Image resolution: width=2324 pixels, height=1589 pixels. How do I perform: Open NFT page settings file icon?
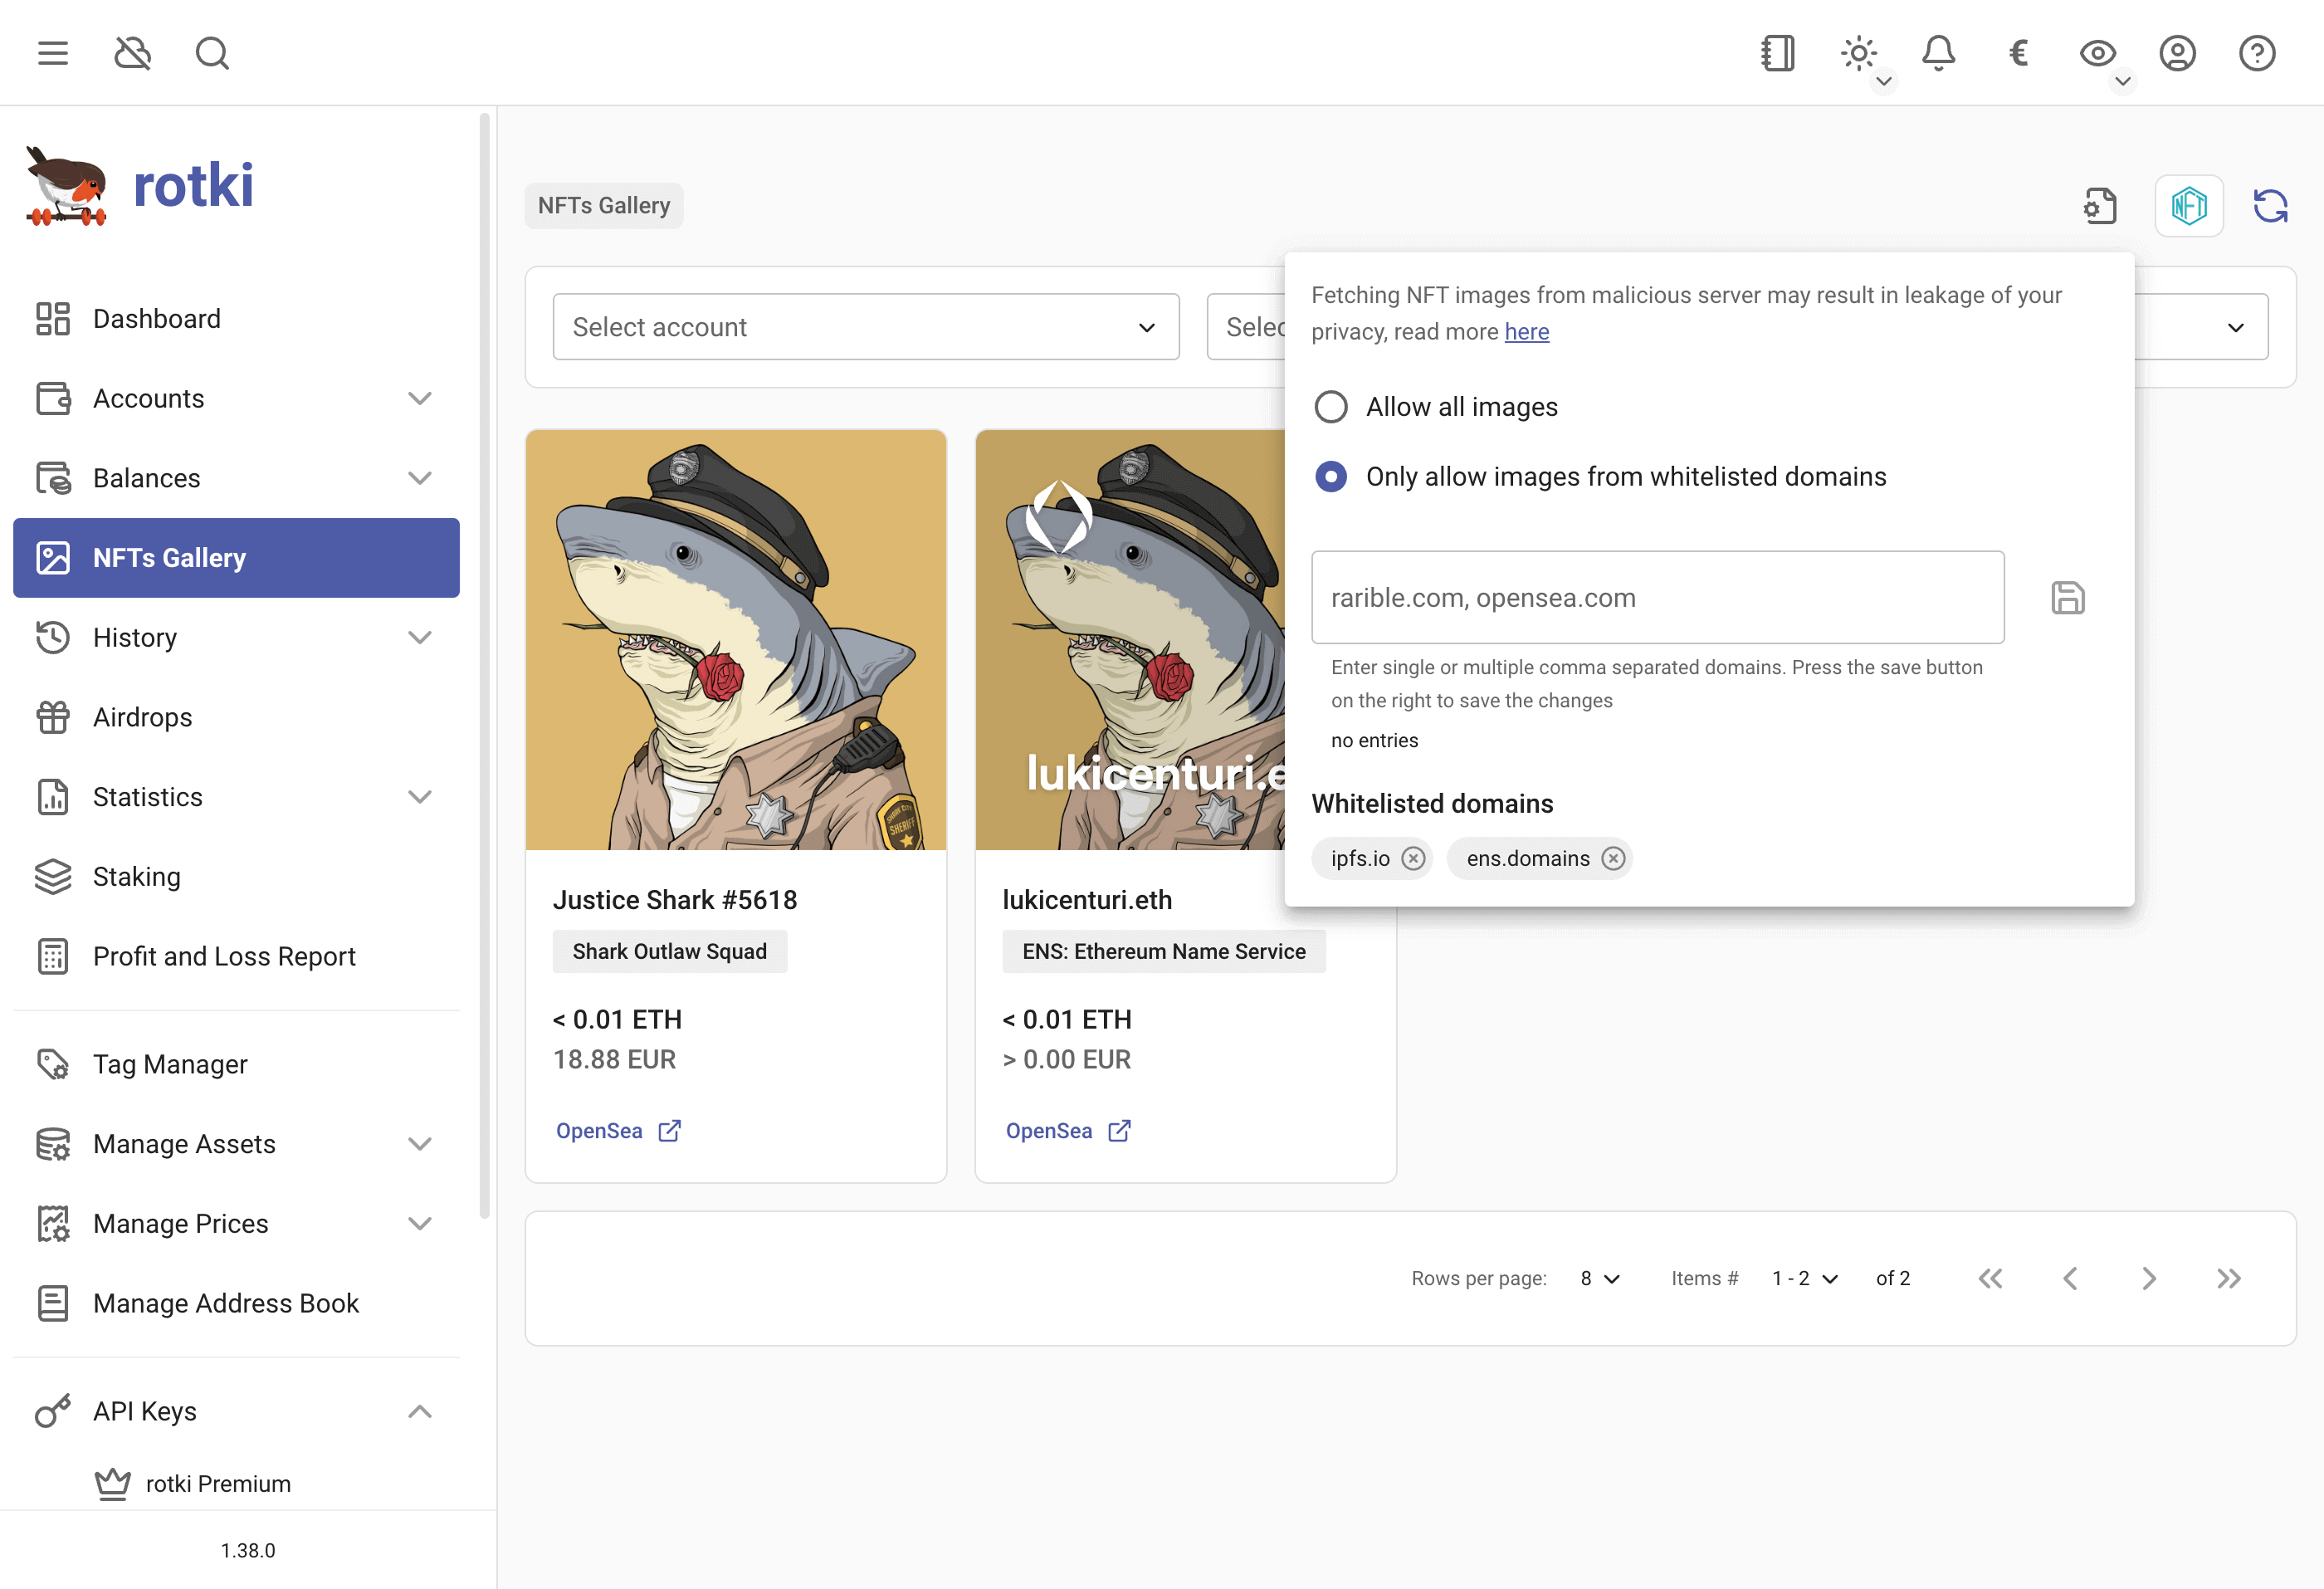click(x=2100, y=206)
